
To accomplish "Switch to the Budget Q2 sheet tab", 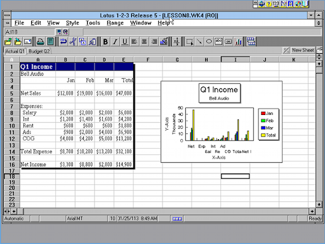I will [39, 51].
